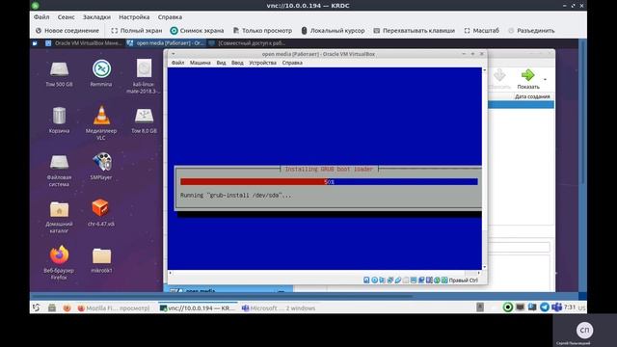
Task: Open the Сеанс menu in KRDC
Action: click(66, 17)
